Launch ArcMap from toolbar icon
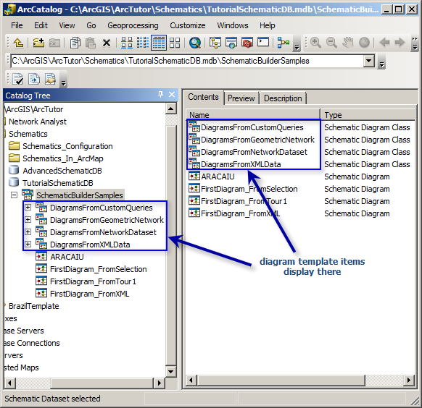The width and height of the screenshot is (422, 408). point(231,43)
